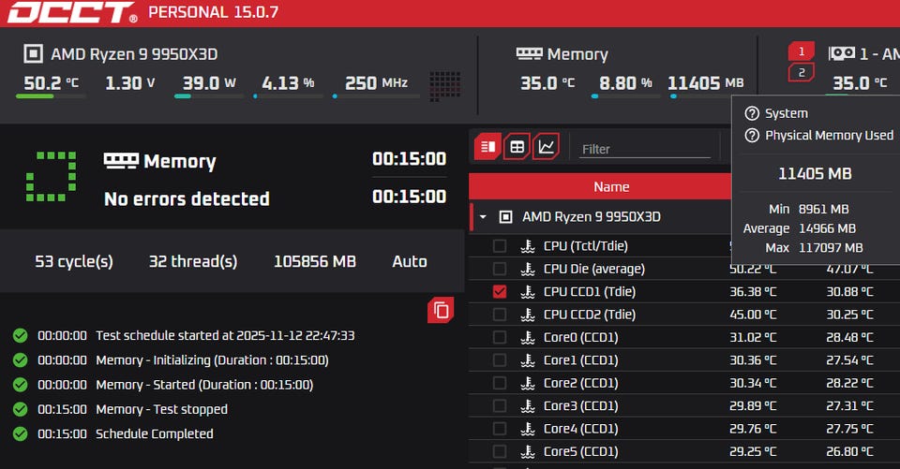900x469 pixels.
Task: Switch to table grid monitoring view
Action: 517,147
